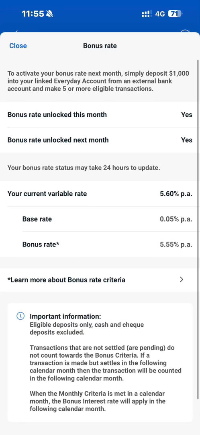Open Learn more about Bonus rate criteria
Screen dimensions: 200x435
100,280
